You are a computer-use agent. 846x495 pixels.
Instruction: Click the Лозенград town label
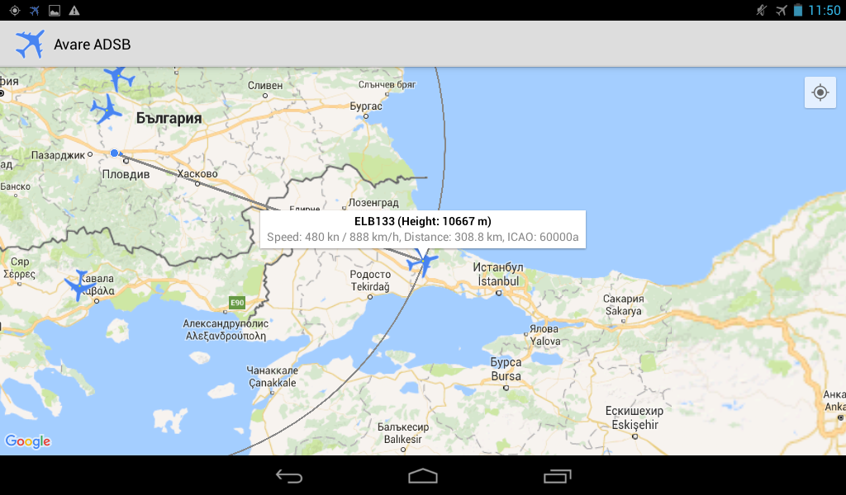coord(373,202)
